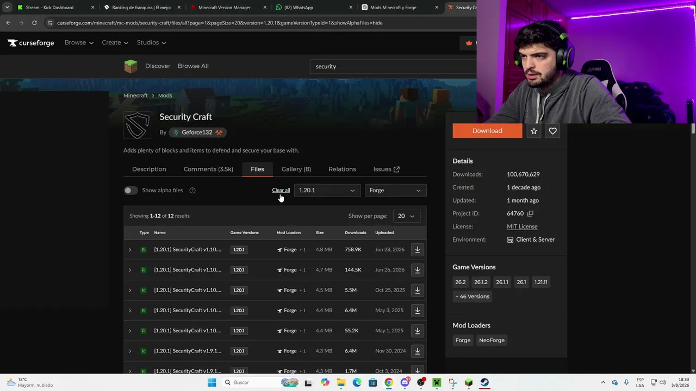Open the Gallery (8) tab
The width and height of the screenshot is (696, 391).
[296, 169]
